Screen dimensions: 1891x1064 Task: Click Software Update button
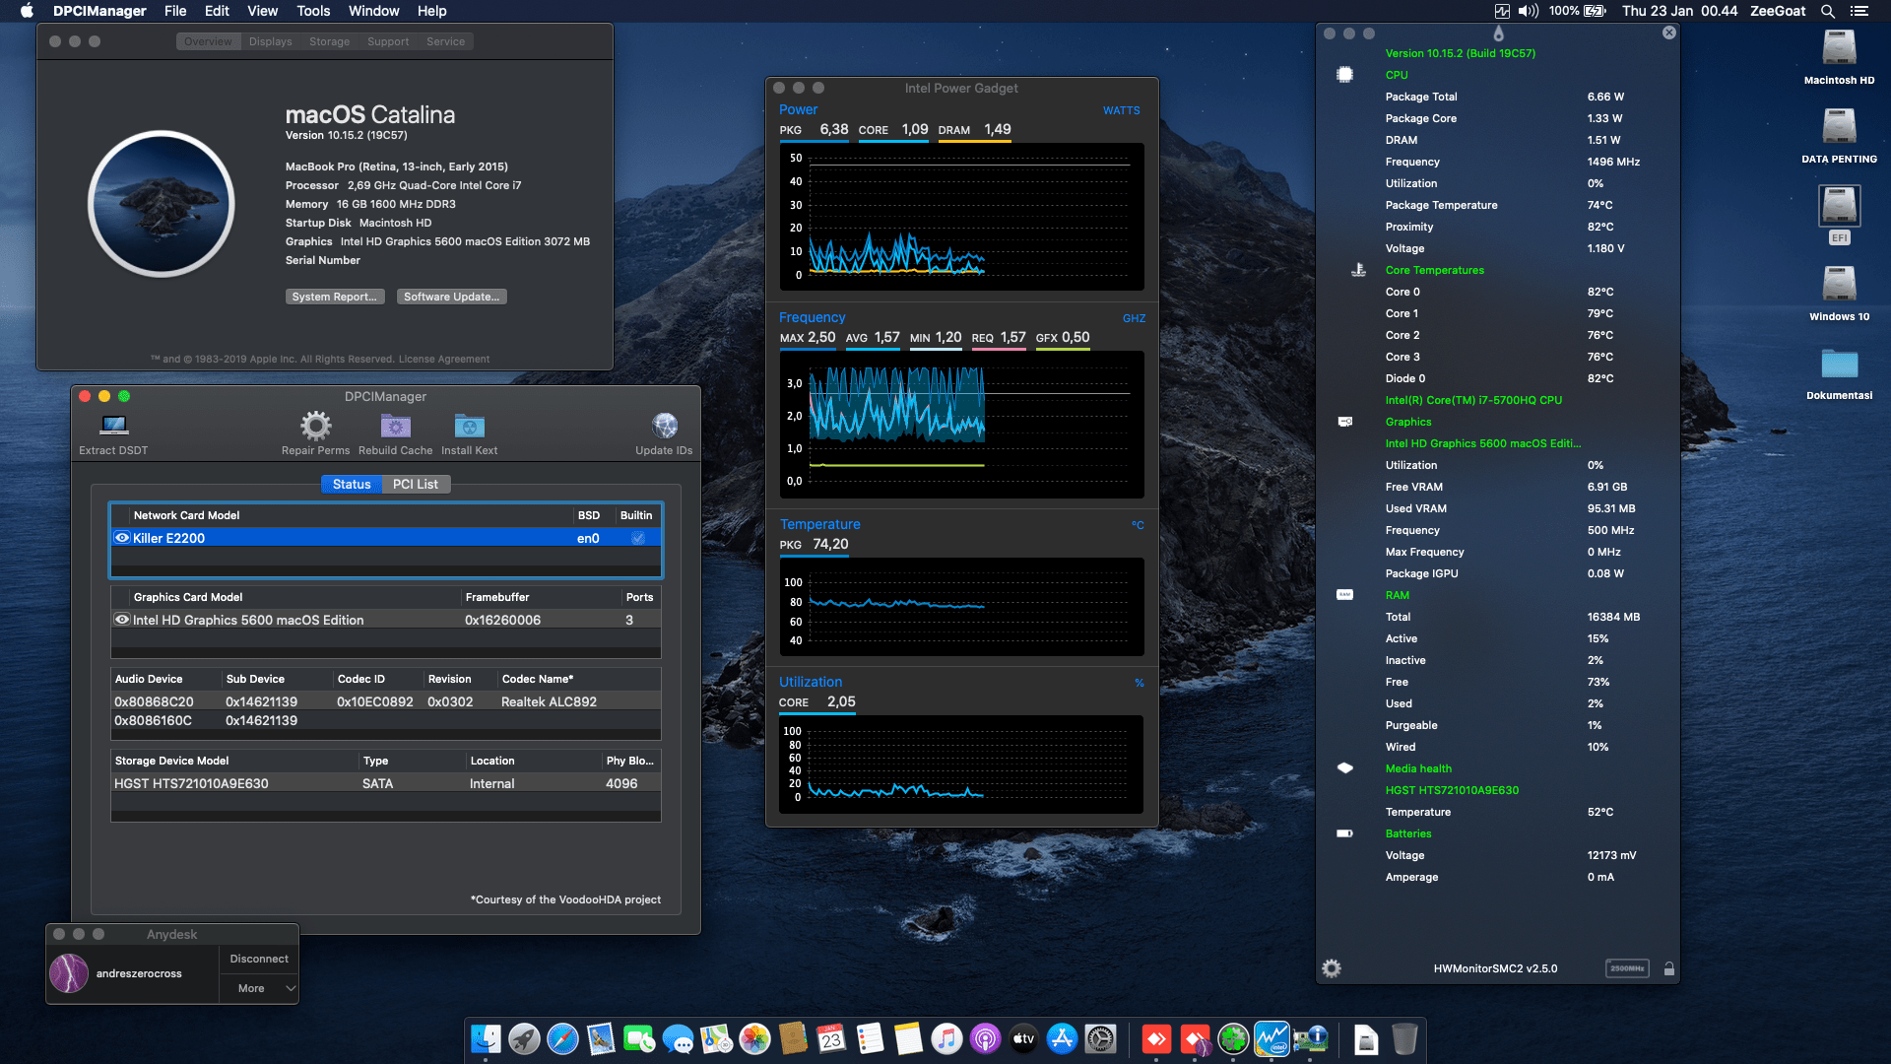451,297
